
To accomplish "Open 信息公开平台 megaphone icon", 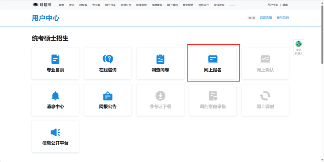I will 55,132.
